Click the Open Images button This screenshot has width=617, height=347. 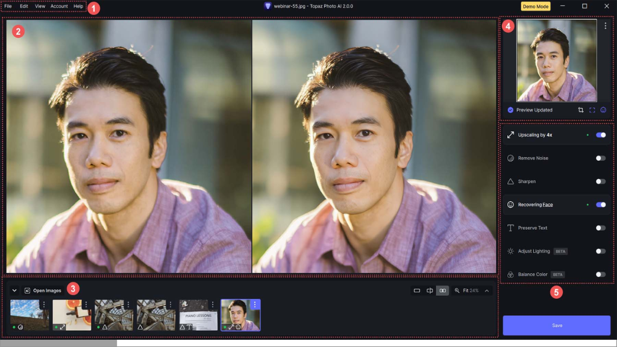coord(43,290)
